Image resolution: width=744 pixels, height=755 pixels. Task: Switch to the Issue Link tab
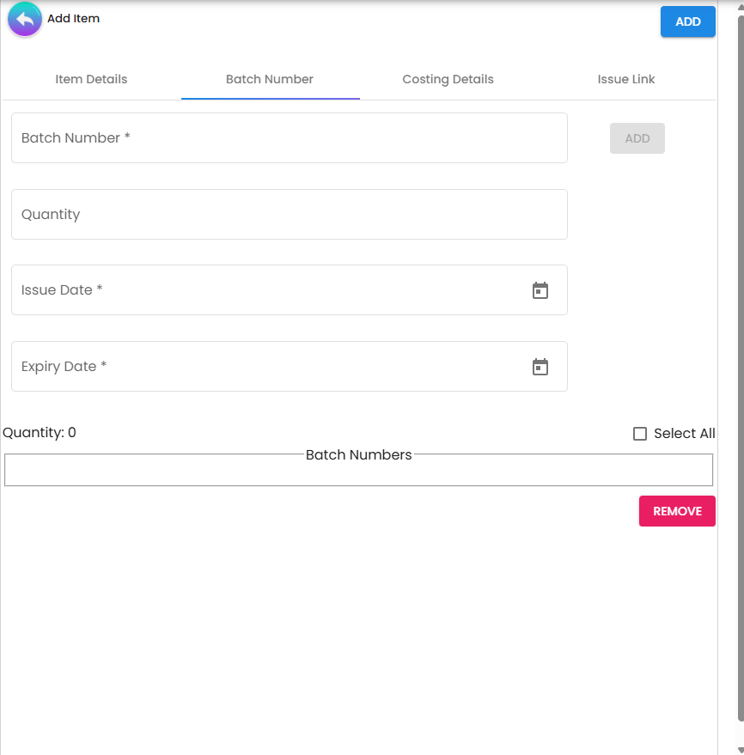[626, 79]
